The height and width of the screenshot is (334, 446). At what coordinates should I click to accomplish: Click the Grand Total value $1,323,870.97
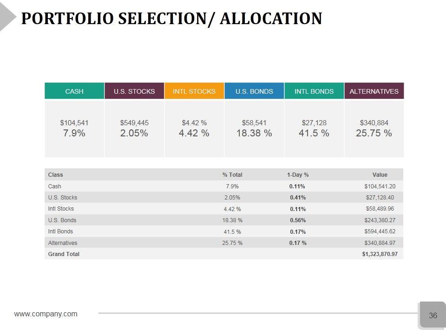click(380, 254)
